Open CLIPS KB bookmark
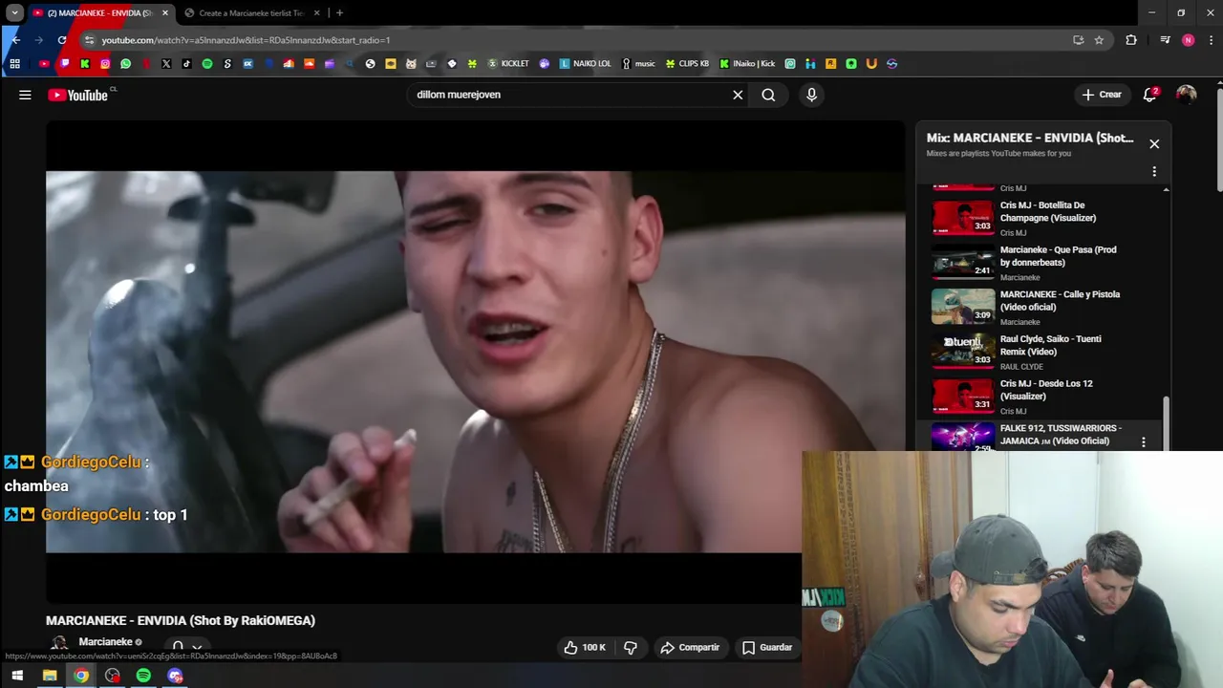Image resolution: width=1223 pixels, height=688 pixels. point(687,64)
